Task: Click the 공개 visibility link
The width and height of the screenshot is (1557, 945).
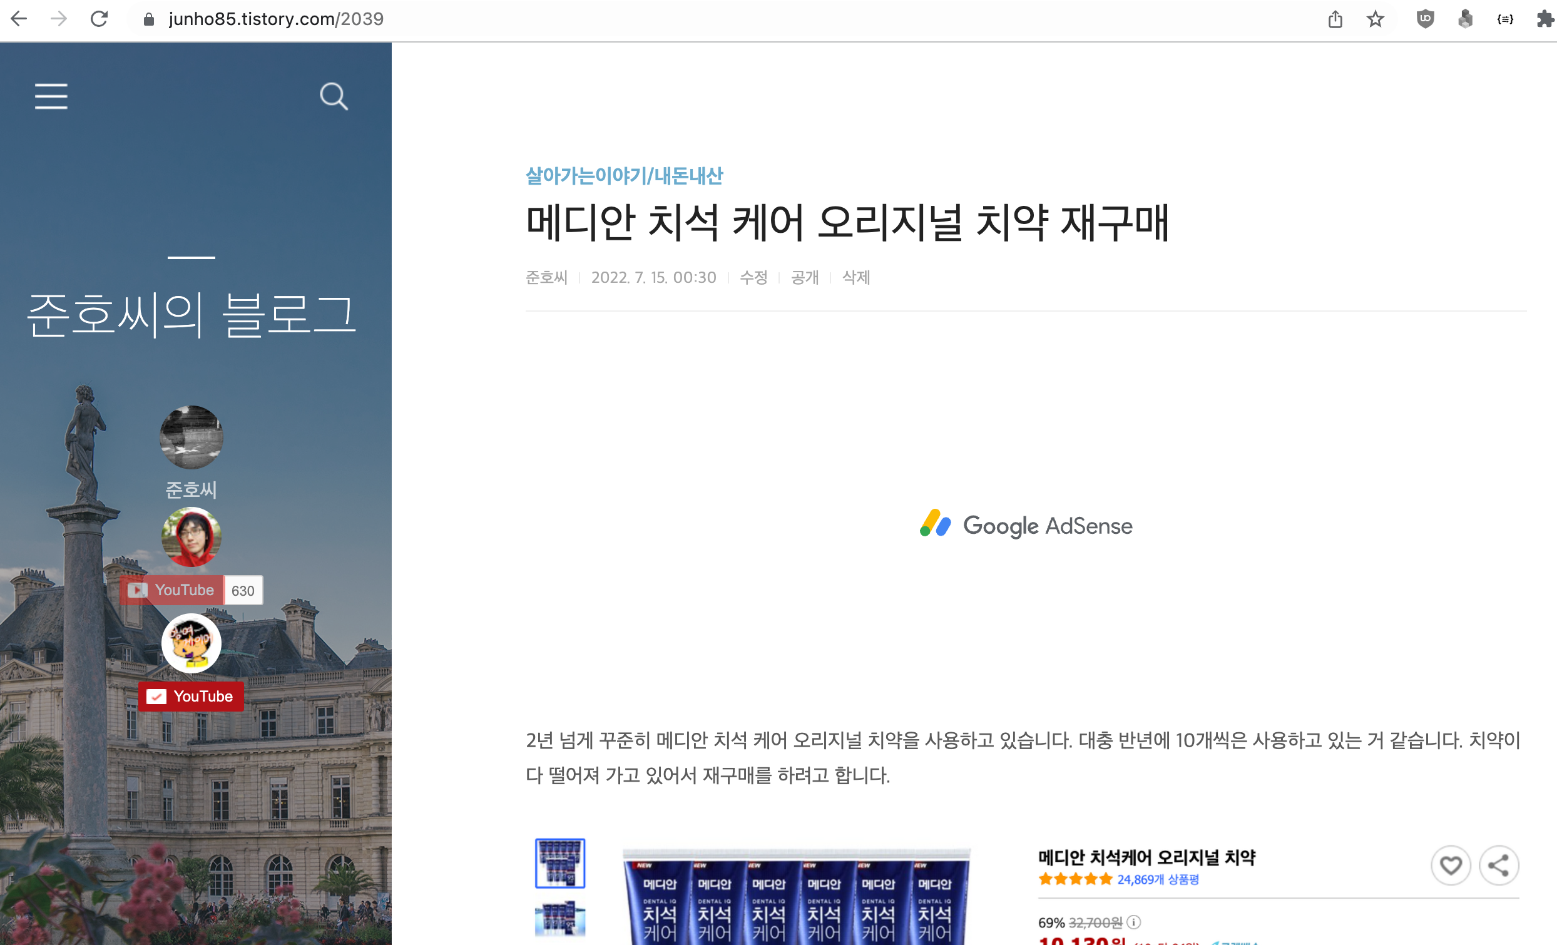Action: (x=804, y=277)
